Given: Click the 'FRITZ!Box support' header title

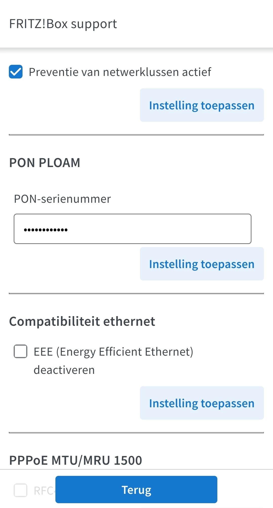Looking at the screenshot, I should [63, 24].
